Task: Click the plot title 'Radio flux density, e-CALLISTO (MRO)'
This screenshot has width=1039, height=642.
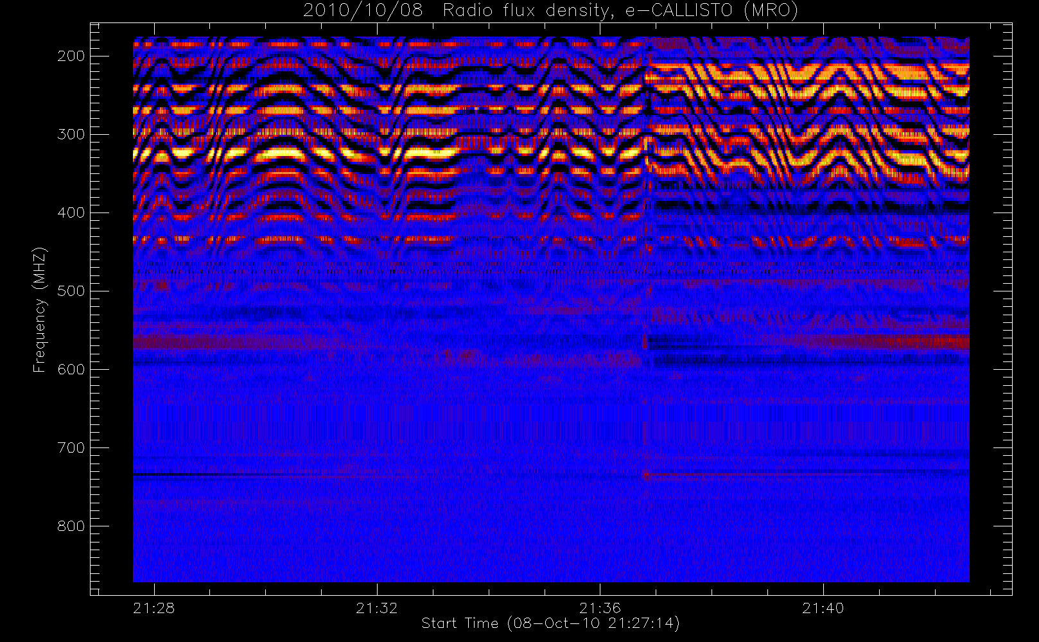Action: (620, 11)
